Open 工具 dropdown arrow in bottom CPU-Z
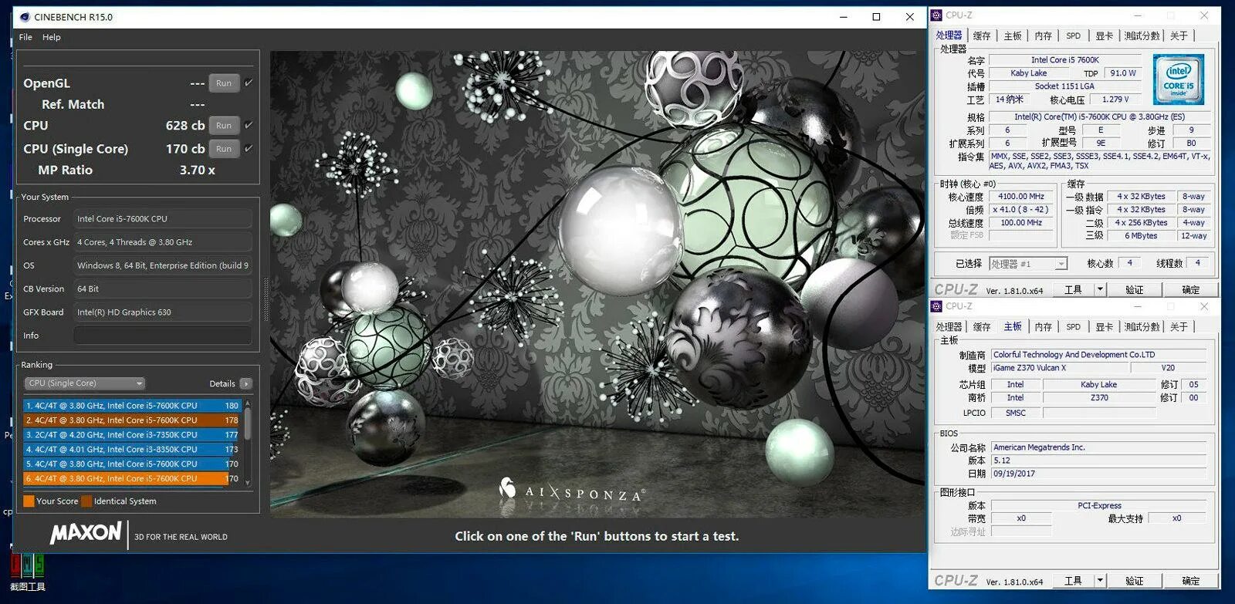This screenshot has height=604, width=1235. 1101,581
